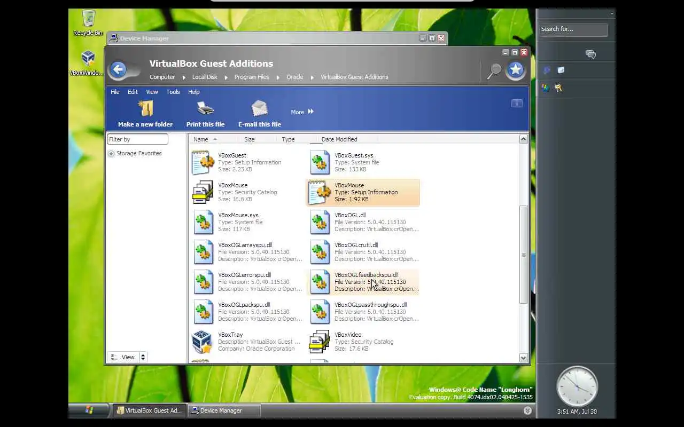
Task: Click the info pane icon in toolbar
Action: pyautogui.click(x=517, y=103)
